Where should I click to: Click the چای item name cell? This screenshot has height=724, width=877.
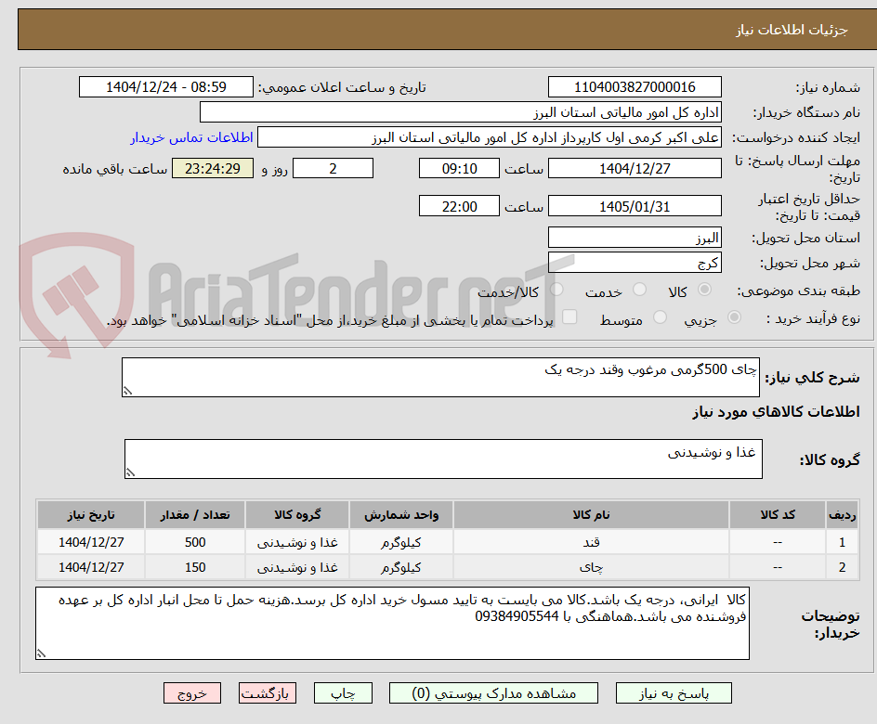(x=591, y=567)
